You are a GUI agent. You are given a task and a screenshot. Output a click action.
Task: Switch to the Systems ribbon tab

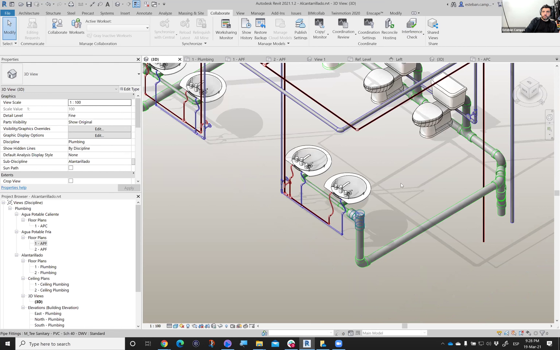tap(107, 13)
